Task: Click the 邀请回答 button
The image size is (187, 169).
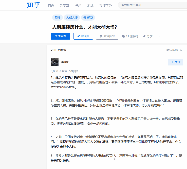Action: click(107, 36)
